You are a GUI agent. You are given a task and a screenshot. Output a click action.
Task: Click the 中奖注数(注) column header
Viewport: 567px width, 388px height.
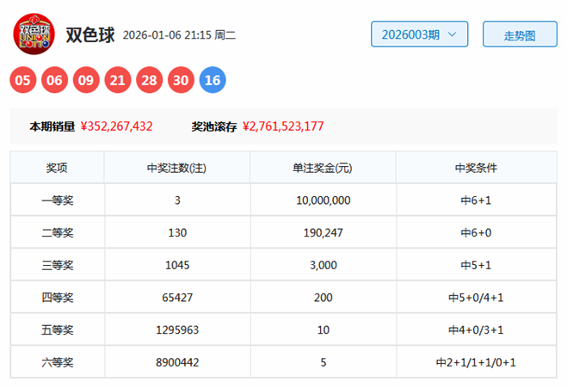tap(176, 168)
